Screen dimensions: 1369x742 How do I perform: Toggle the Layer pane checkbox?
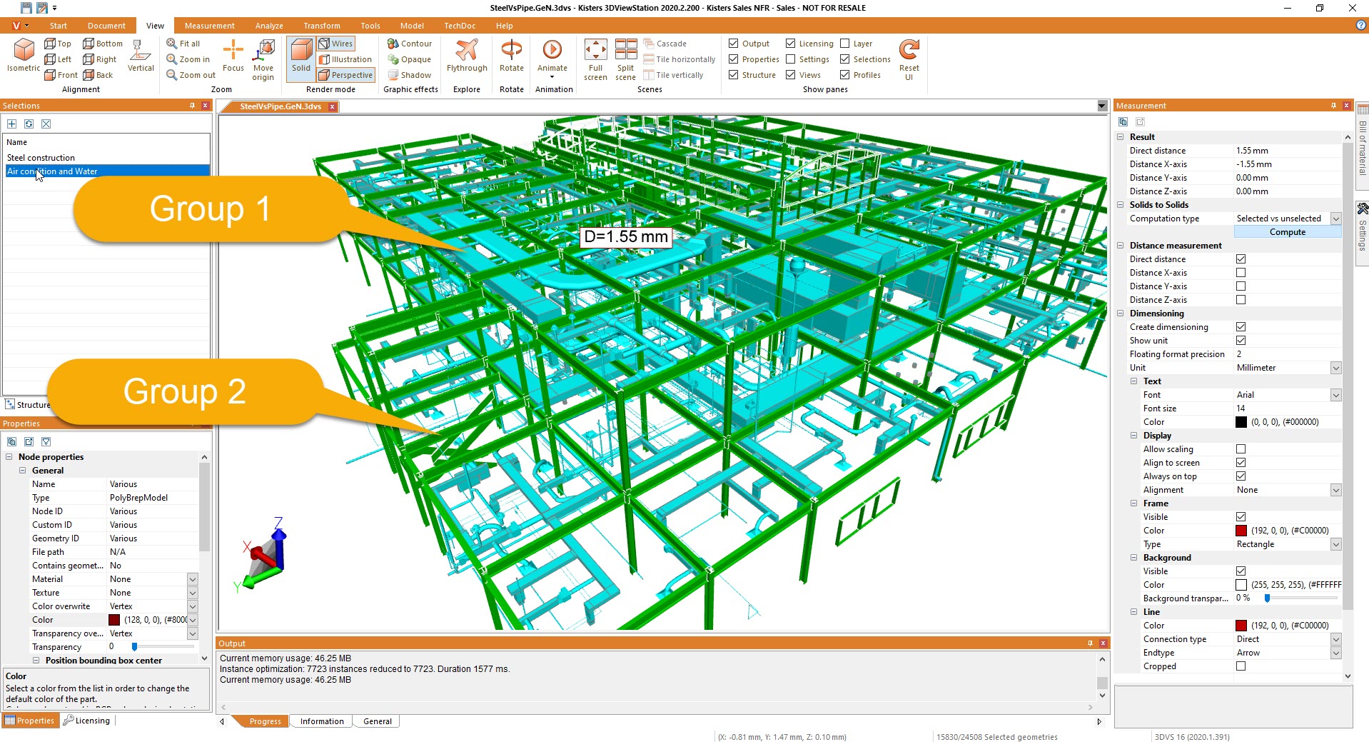tap(845, 44)
